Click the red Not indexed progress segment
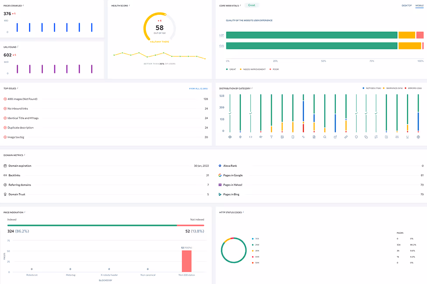The height and width of the screenshot is (284, 427). (x=191, y=225)
